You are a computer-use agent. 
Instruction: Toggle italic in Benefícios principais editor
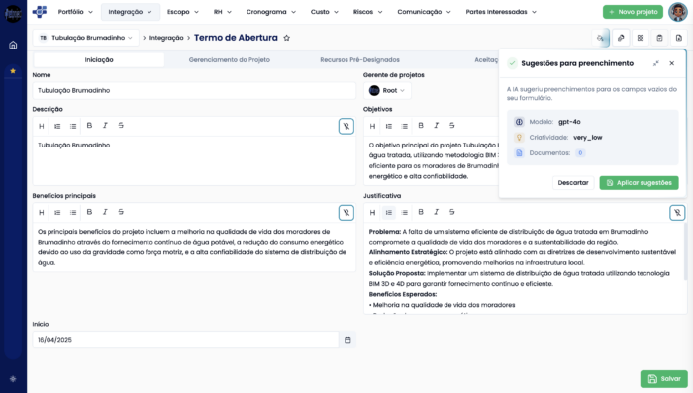click(105, 212)
